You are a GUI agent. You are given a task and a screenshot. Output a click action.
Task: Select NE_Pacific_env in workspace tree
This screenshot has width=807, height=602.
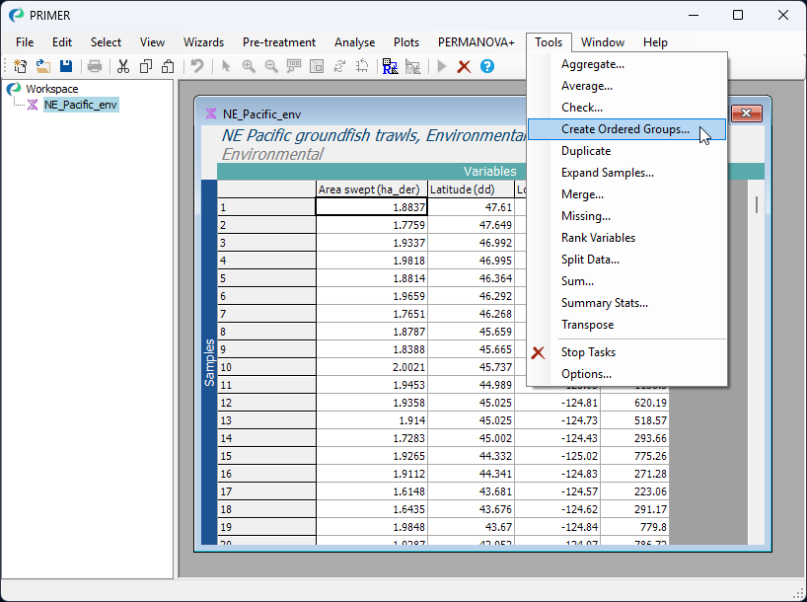80,105
